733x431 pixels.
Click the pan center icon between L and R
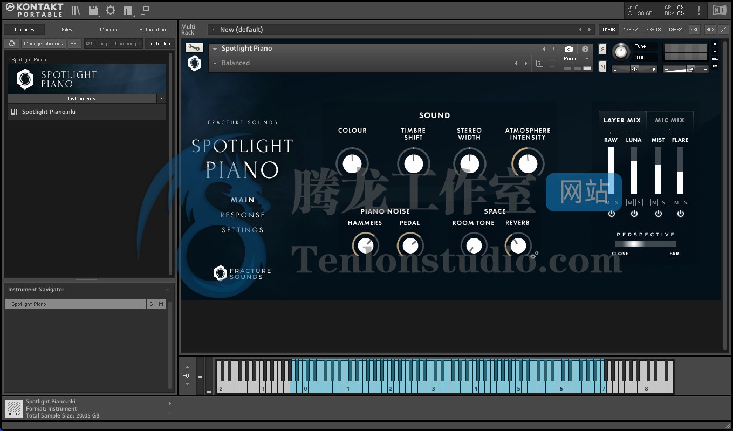coord(634,69)
